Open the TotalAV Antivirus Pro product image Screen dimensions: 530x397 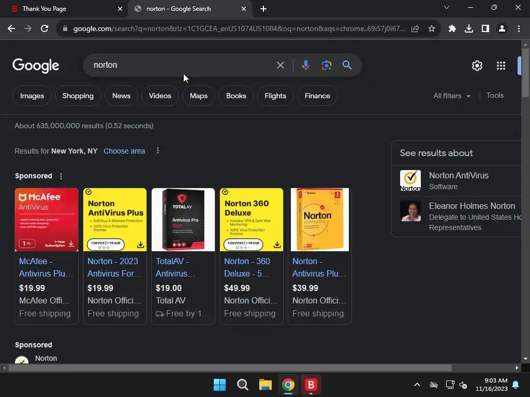(x=183, y=220)
